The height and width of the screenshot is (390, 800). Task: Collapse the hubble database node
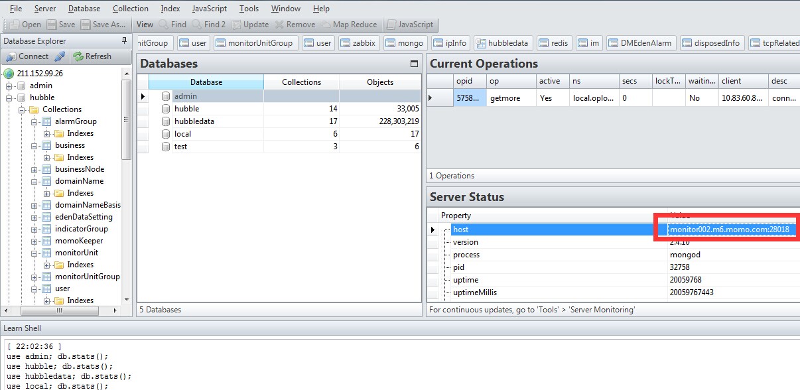coord(9,97)
